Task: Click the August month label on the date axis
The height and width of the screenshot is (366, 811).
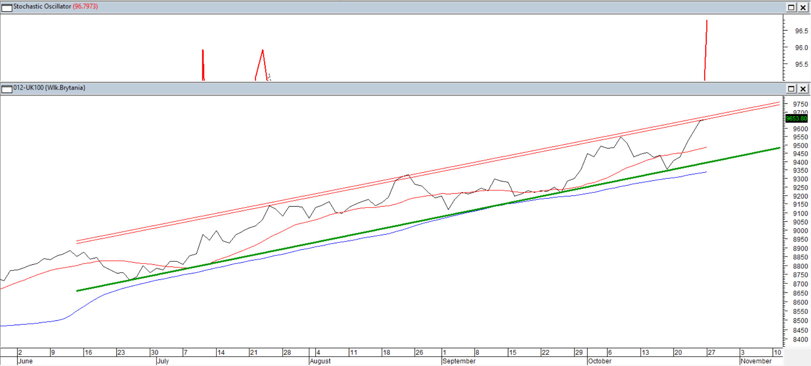Action: (x=320, y=361)
